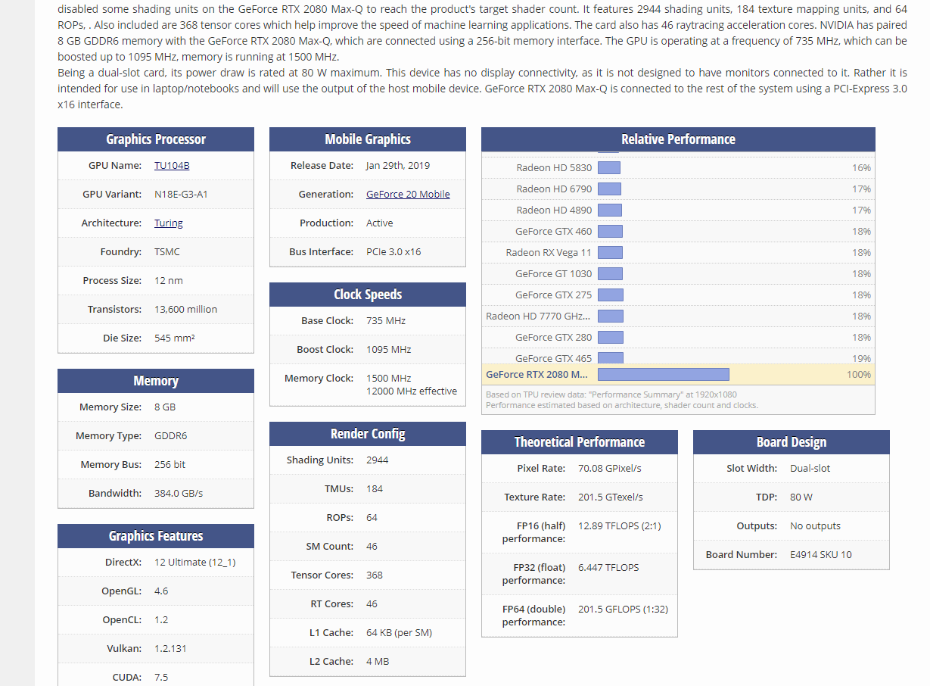The width and height of the screenshot is (930, 686).
Task: Select Radeon HD 5830 in performance list
Action: point(554,168)
